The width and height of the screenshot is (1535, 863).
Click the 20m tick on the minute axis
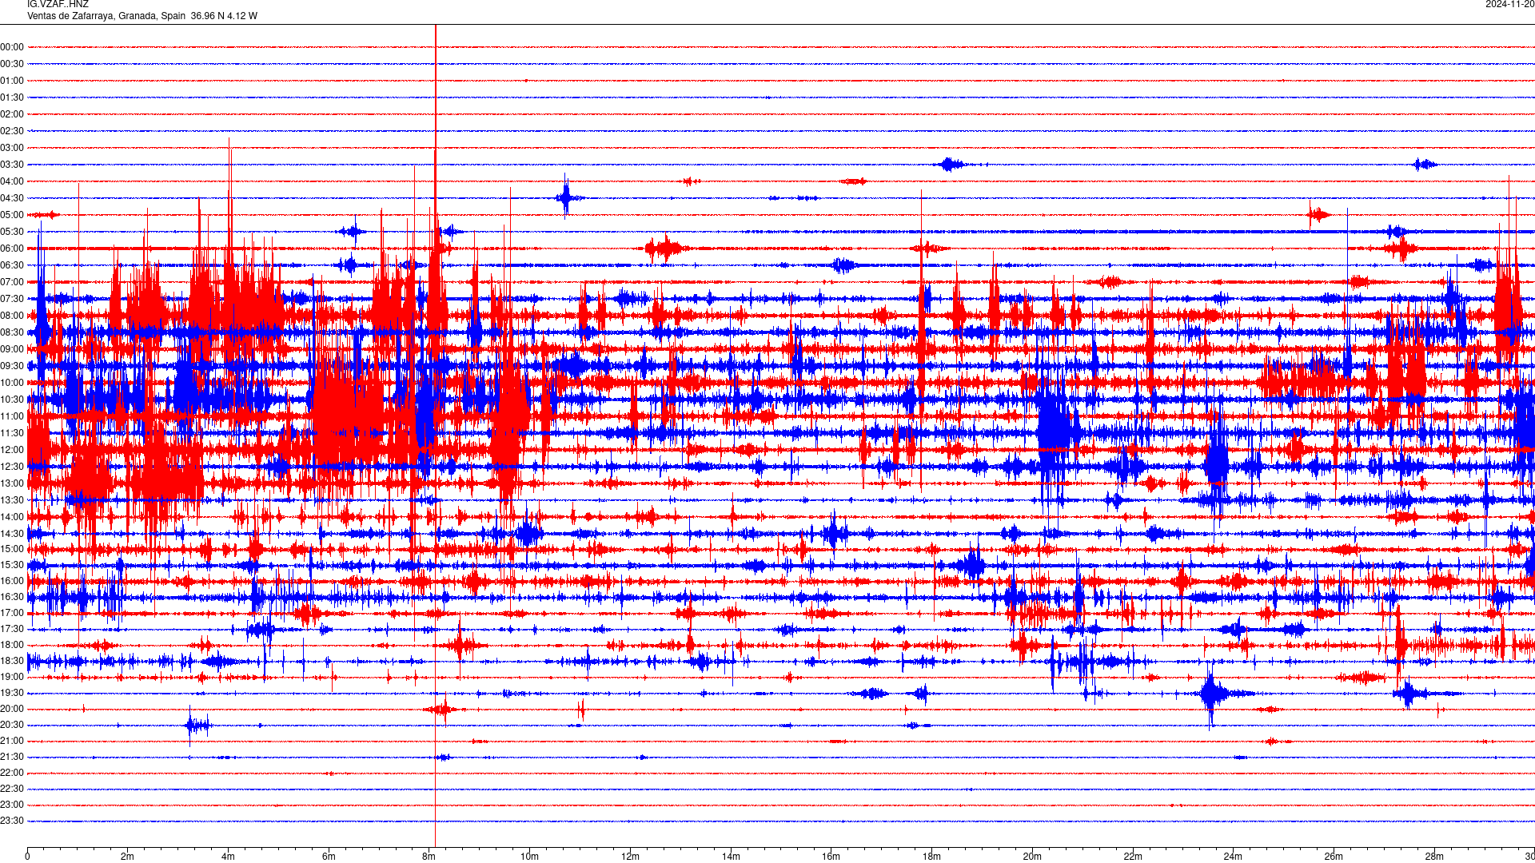(1032, 857)
